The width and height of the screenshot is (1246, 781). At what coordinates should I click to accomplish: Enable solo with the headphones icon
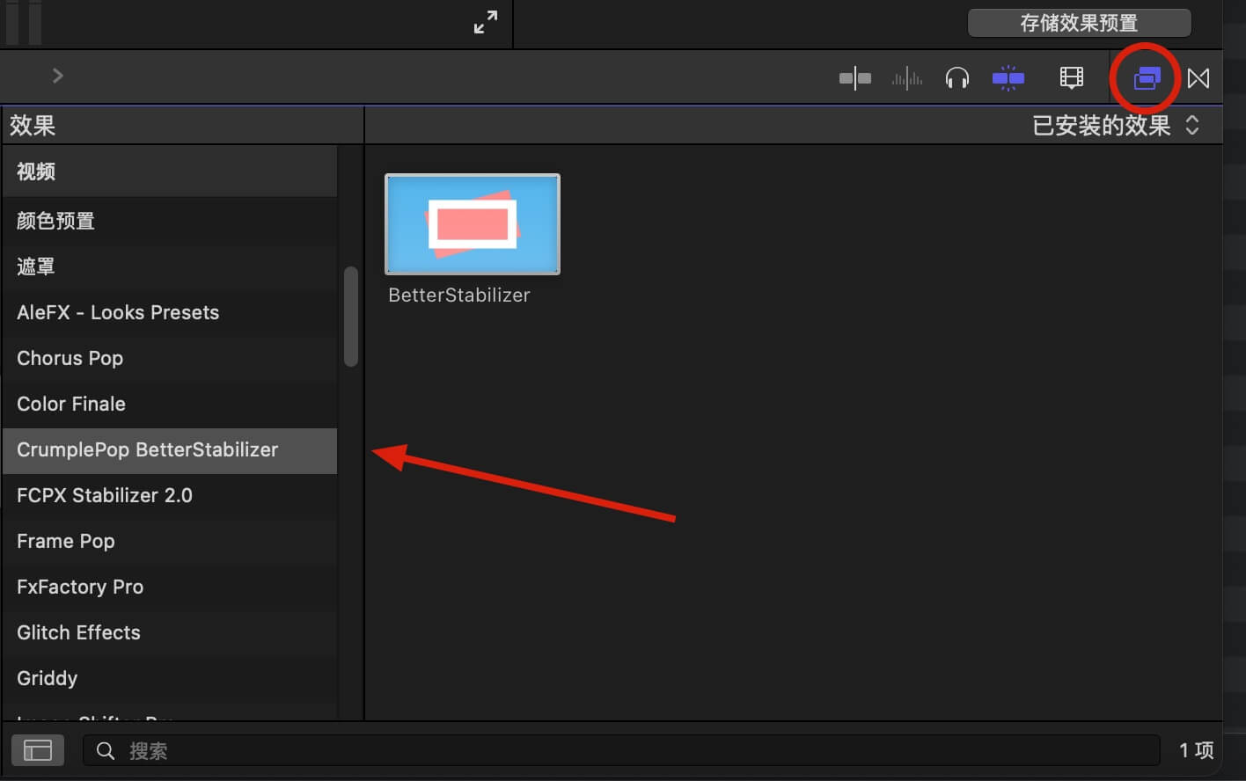point(956,79)
